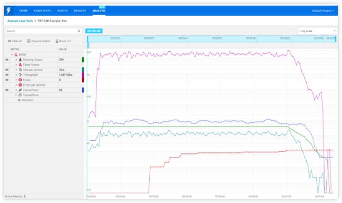Click the blue elapsed time badge
Image resolution: width=342 pixels, height=203 pixels.
(x=94, y=31)
